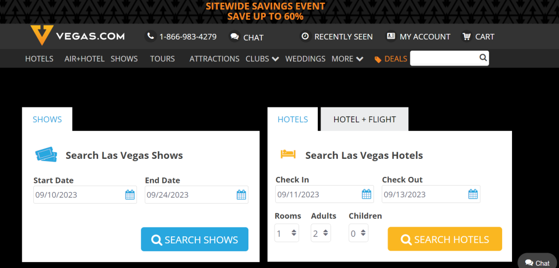The width and height of the screenshot is (559, 268).
Task: Open the floating Chat bubble widget
Action: click(x=538, y=262)
